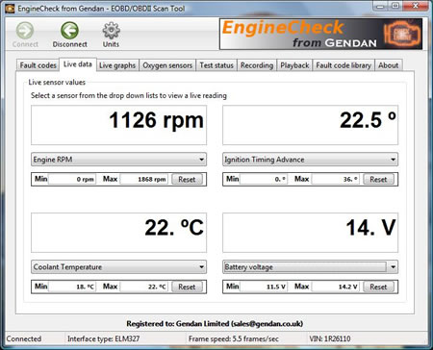This screenshot has height=350, width=433.
Task: Expand the Ignition Timing Advance dropdown
Action: (x=310, y=160)
